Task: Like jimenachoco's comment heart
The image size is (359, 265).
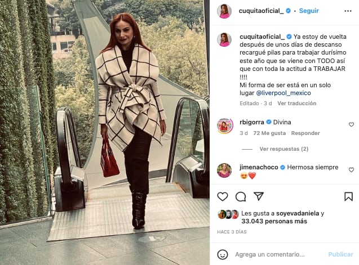Action: [x=351, y=170]
